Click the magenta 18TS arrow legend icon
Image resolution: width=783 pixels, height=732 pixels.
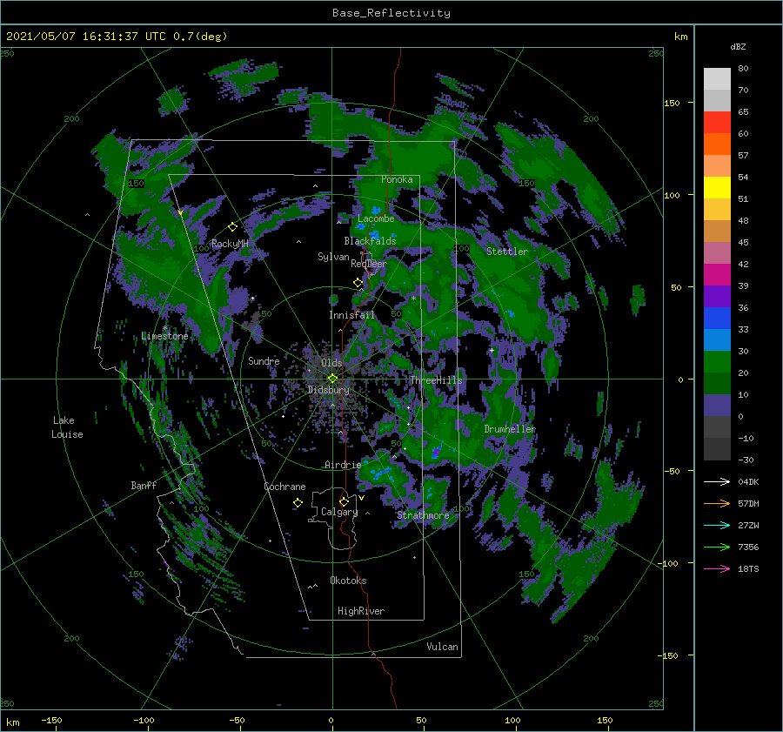coord(717,568)
